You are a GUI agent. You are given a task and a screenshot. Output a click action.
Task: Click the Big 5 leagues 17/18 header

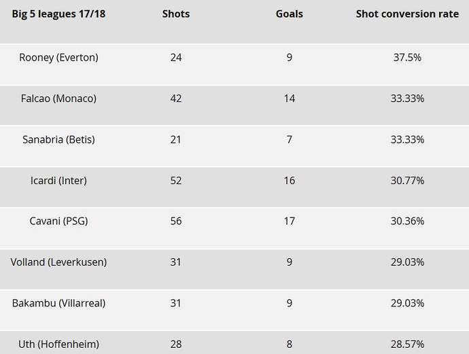(58, 14)
